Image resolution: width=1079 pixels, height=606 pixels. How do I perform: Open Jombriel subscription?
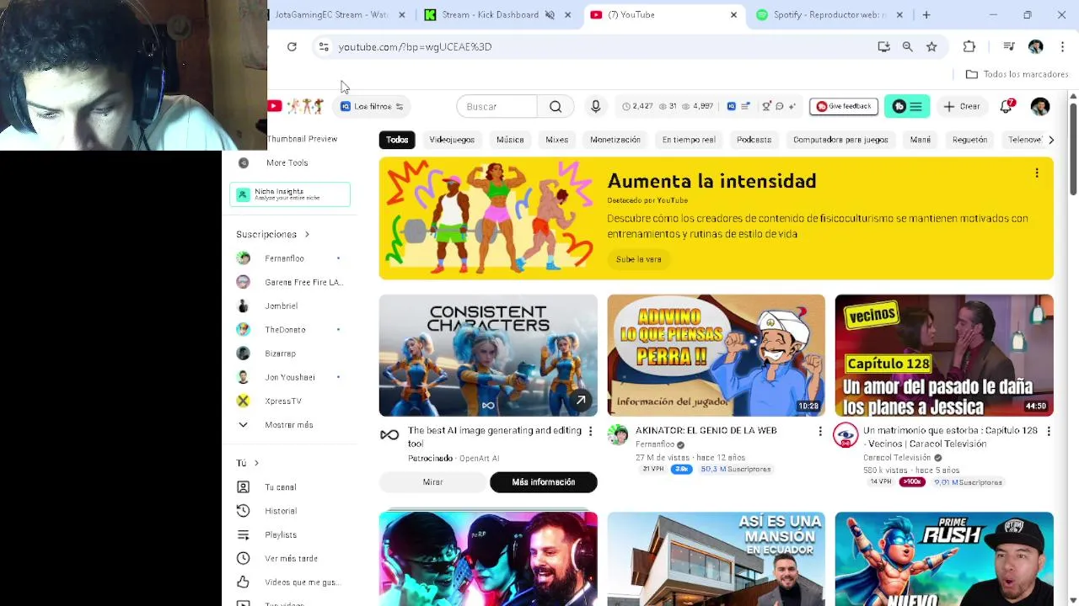point(289,306)
